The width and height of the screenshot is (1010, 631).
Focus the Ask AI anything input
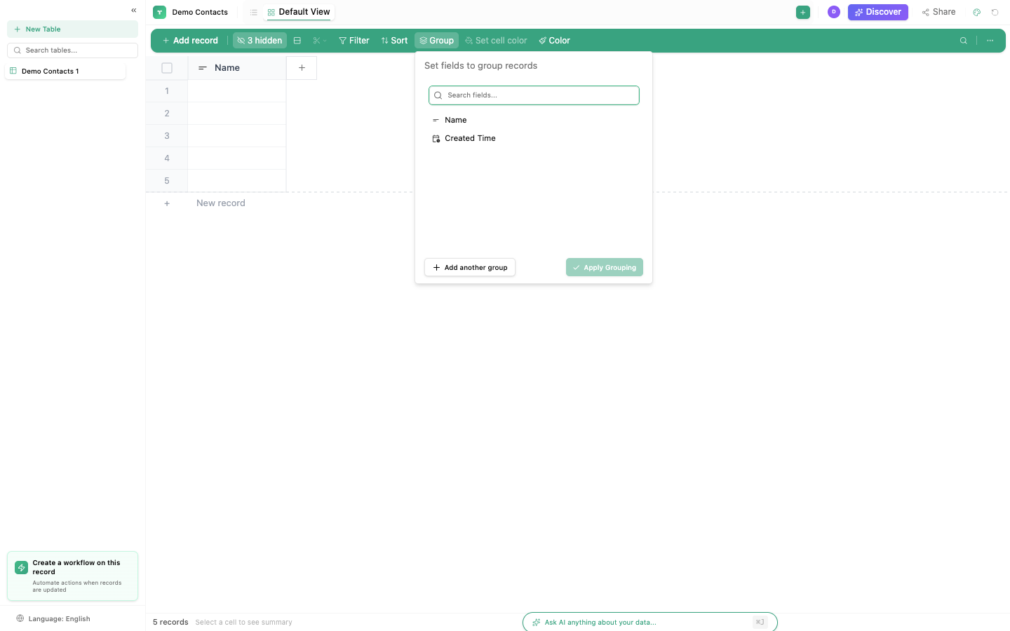(649, 622)
